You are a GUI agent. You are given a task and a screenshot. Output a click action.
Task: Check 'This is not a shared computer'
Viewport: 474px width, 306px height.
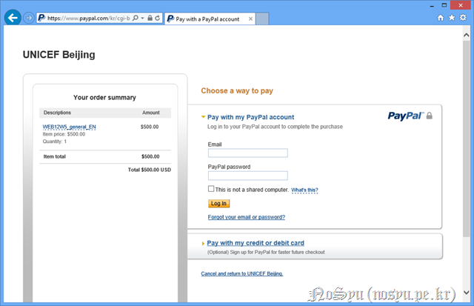coord(211,190)
